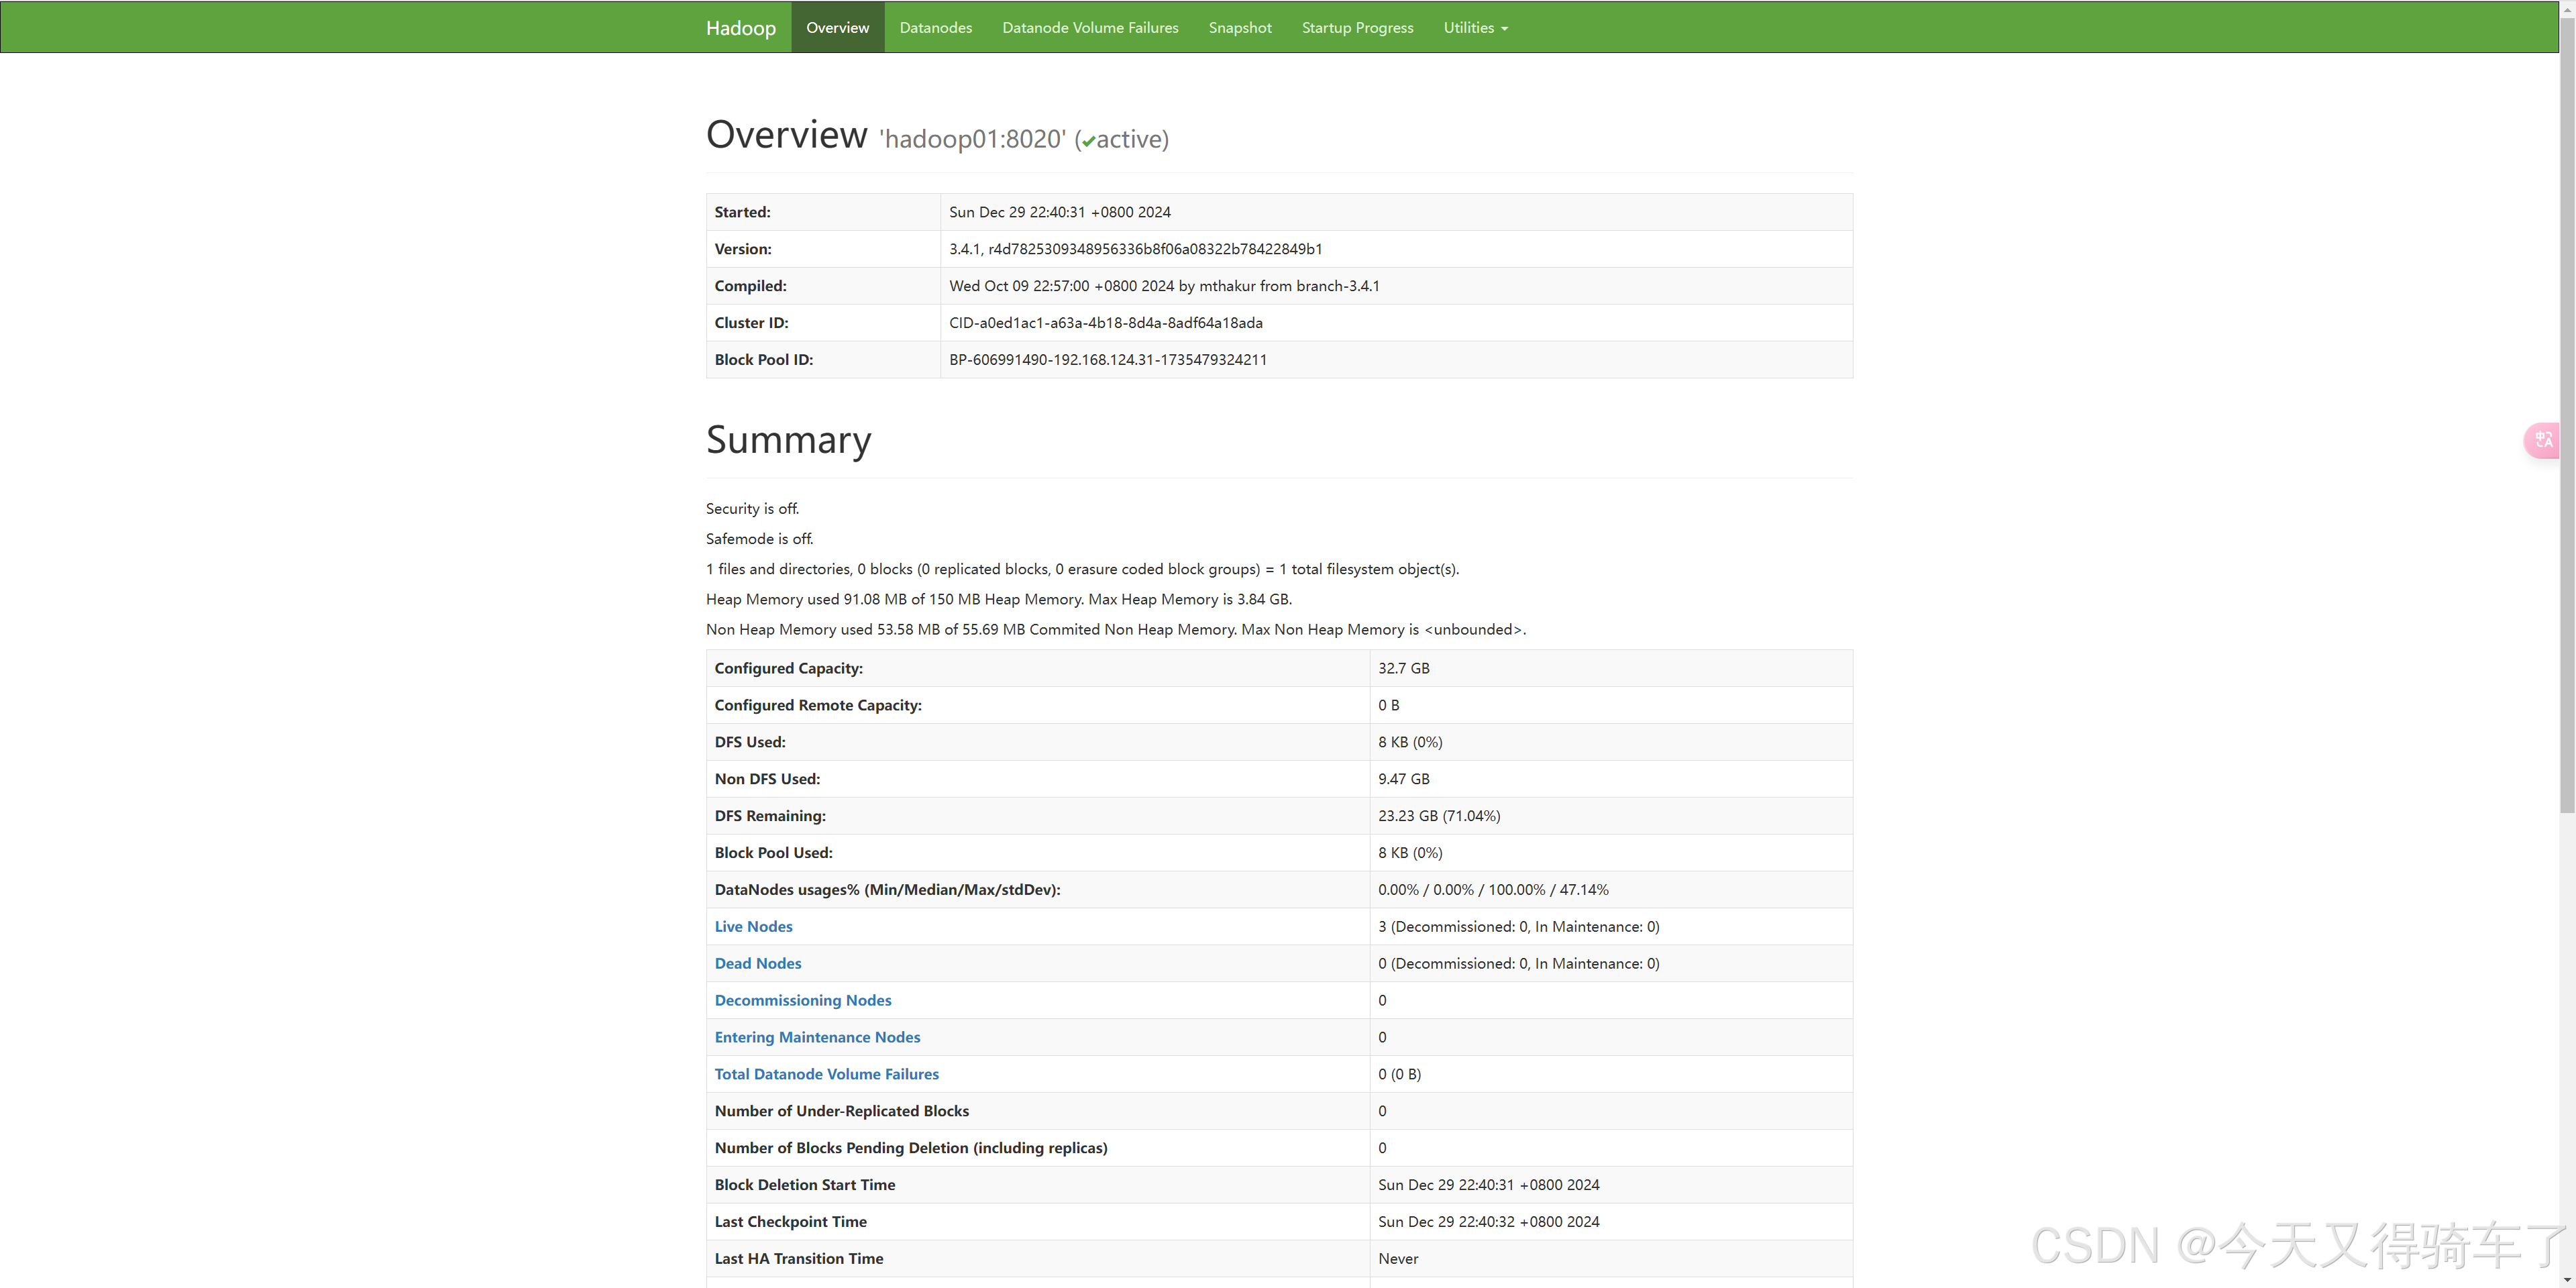Click the Block Pool ID value
This screenshot has width=2576, height=1288.
[x=1107, y=360]
